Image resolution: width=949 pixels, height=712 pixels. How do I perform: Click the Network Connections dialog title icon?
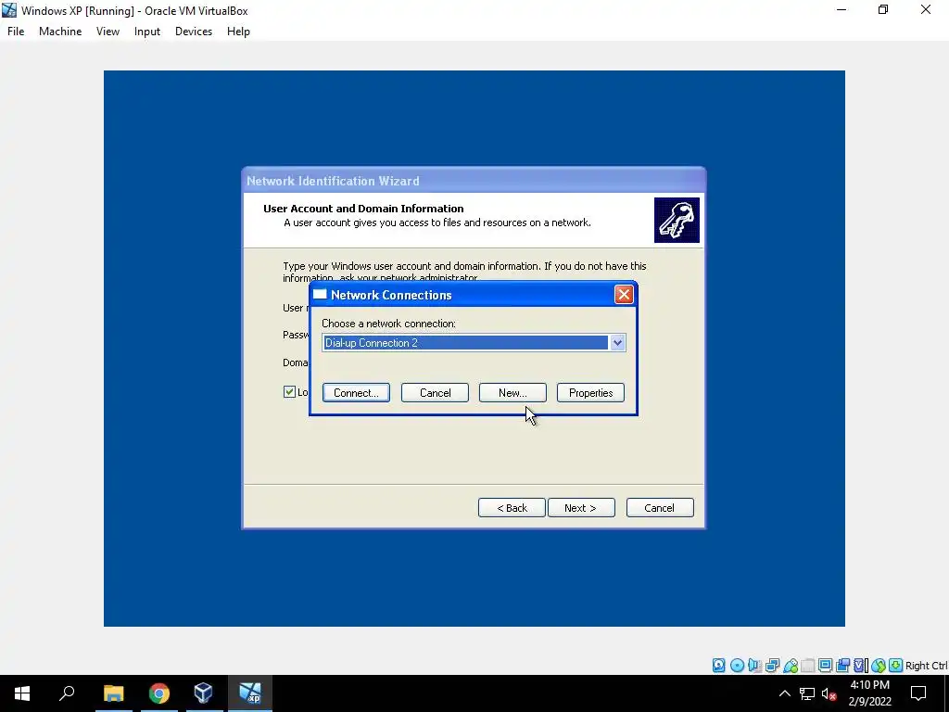click(x=320, y=295)
